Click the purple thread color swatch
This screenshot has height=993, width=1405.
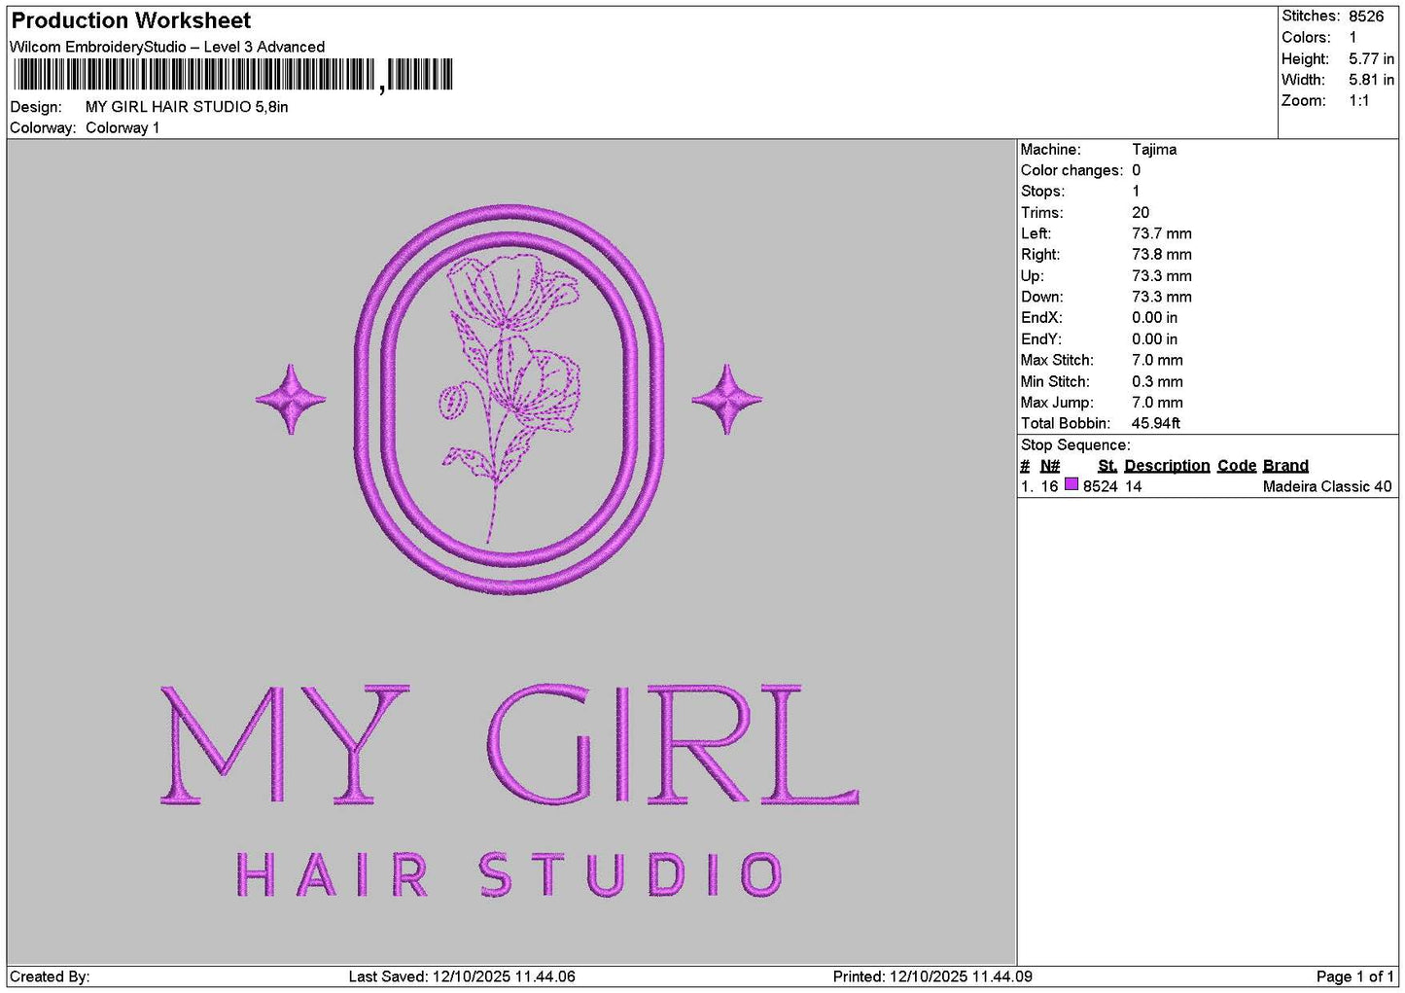click(x=1071, y=484)
